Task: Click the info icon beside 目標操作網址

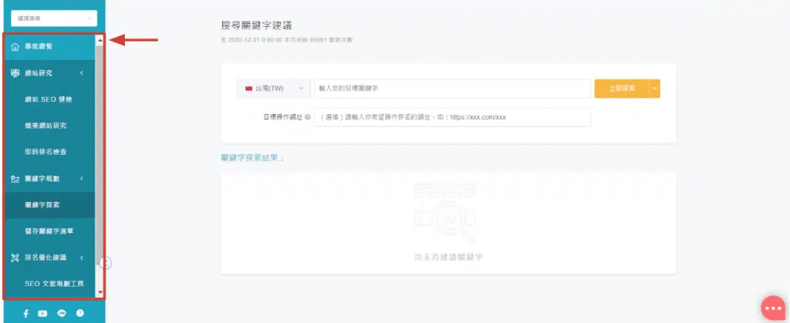Action: 307,118
